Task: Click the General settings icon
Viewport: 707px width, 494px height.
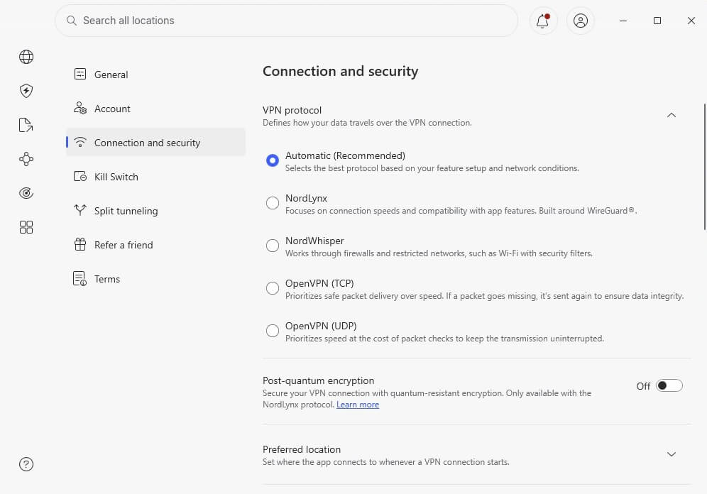Action: 80,74
